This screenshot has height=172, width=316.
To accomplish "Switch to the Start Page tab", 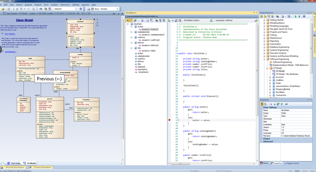I will [x=14, y=163].
